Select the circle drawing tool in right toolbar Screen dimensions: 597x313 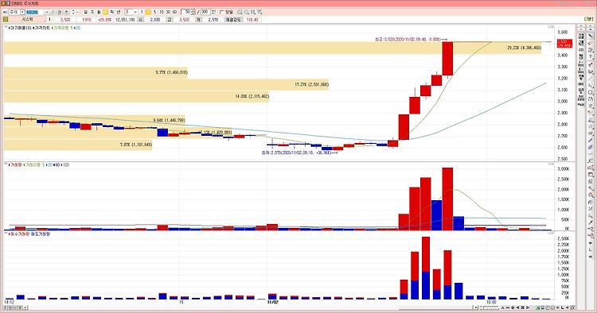[x=591, y=92]
